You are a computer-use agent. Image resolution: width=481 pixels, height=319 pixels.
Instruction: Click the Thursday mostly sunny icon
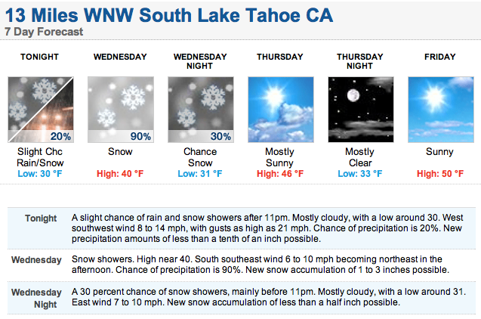(281, 110)
